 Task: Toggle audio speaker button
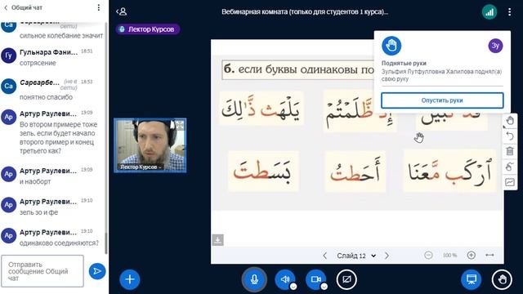point(284,279)
